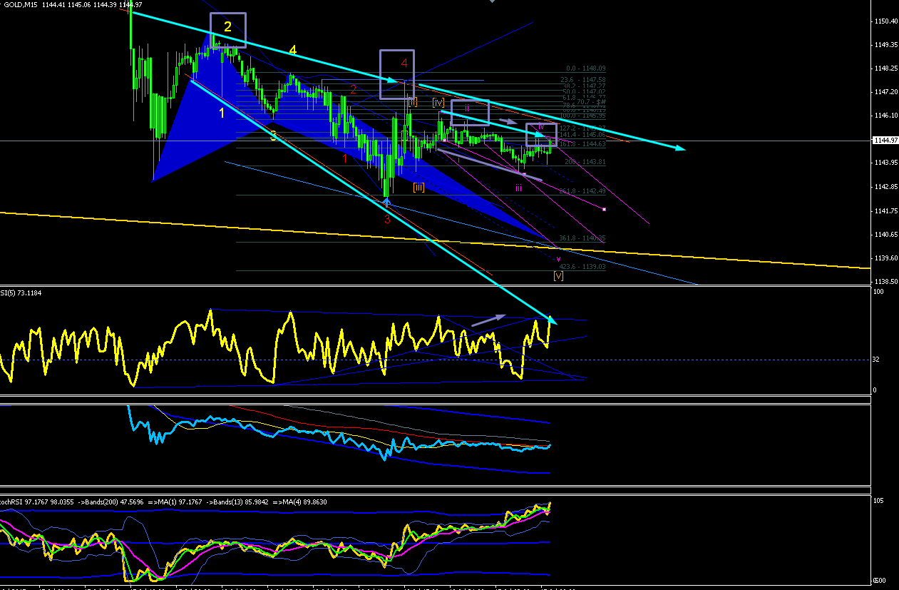This screenshot has height=590, width=899.
Task: Select the white endpoint handle of magenta trendline
Action: tap(604, 209)
